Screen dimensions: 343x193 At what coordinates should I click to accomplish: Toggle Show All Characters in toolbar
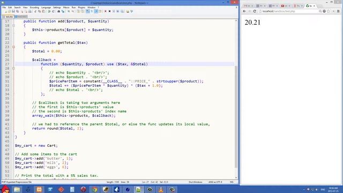[x=92, y=11]
